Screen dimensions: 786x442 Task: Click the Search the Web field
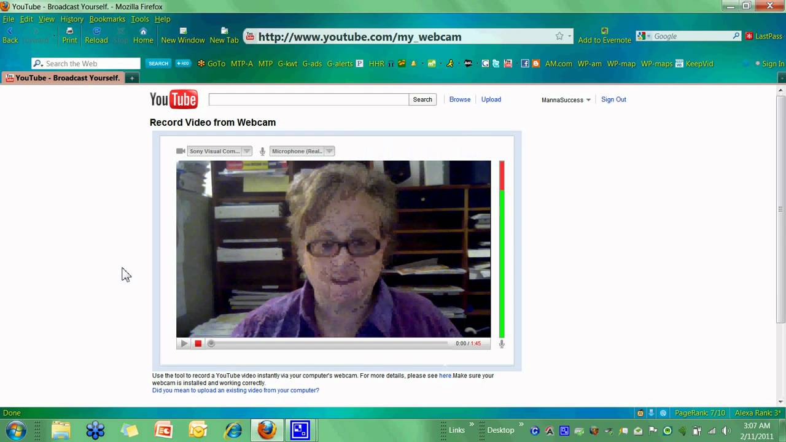[87, 63]
